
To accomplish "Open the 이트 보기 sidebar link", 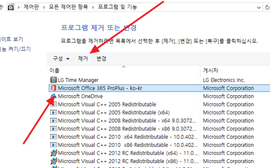I will pyautogui.click(x=11, y=39).
